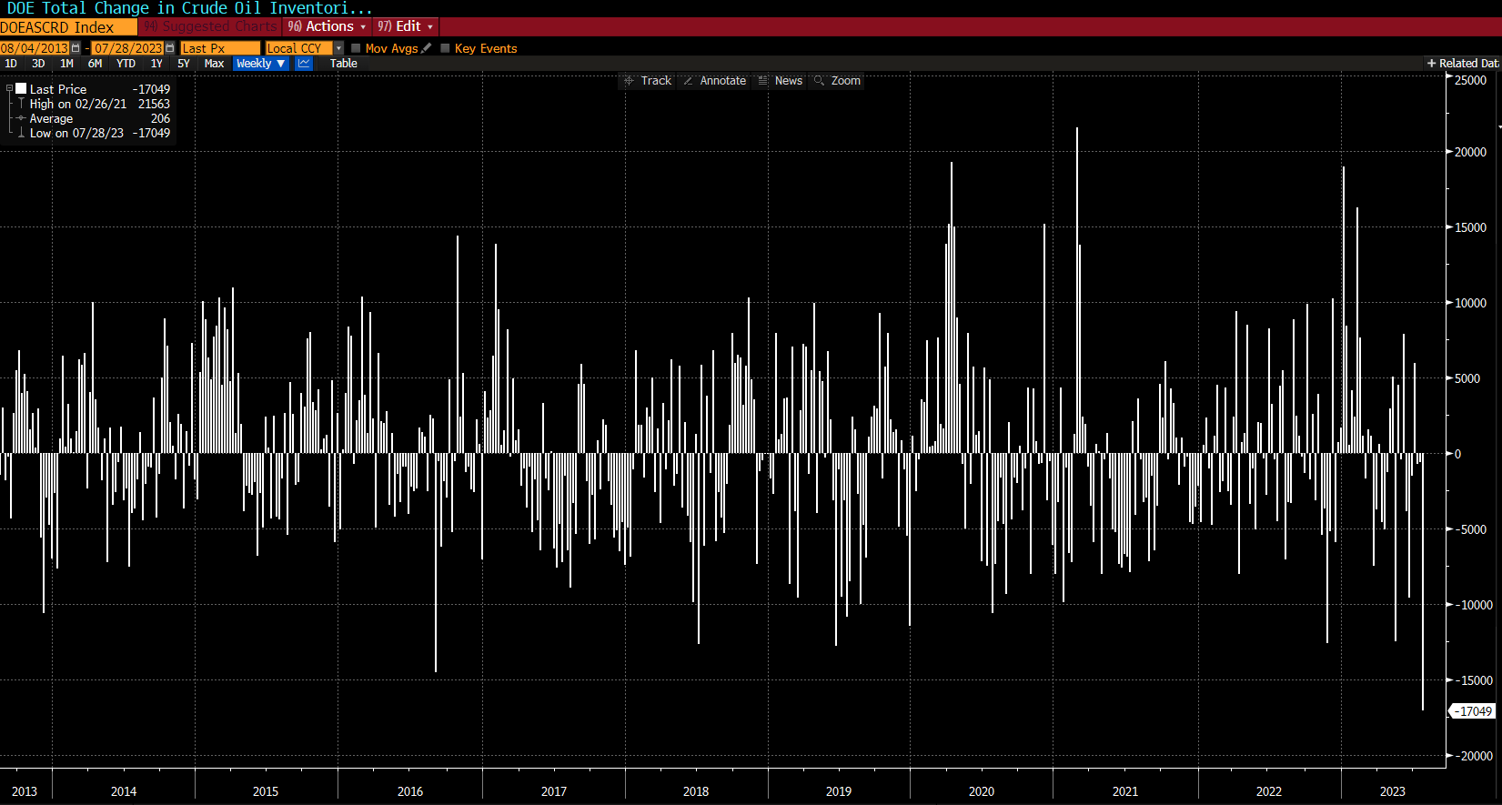Edit moving averages with pencil icon

coord(427,48)
